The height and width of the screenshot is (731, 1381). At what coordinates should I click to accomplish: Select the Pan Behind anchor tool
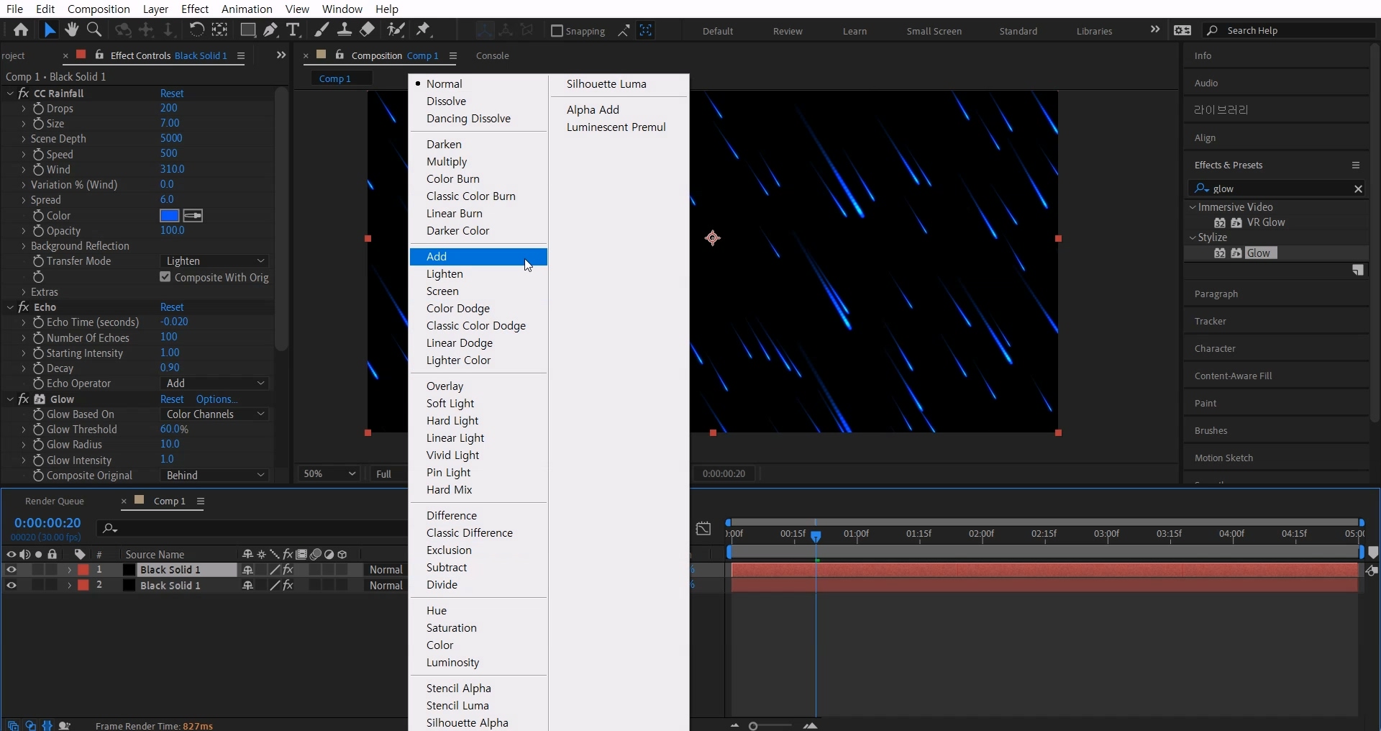[220, 30]
